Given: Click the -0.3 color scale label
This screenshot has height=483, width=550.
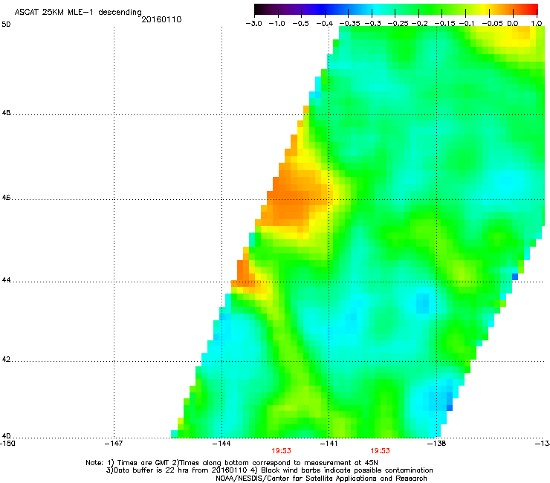Looking at the screenshot, I should tap(373, 24).
